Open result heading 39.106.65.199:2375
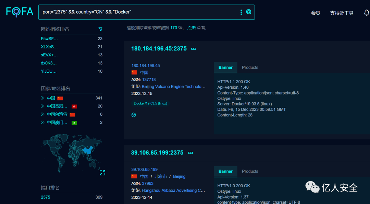This screenshot has width=370, height=204. (x=157, y=152)
